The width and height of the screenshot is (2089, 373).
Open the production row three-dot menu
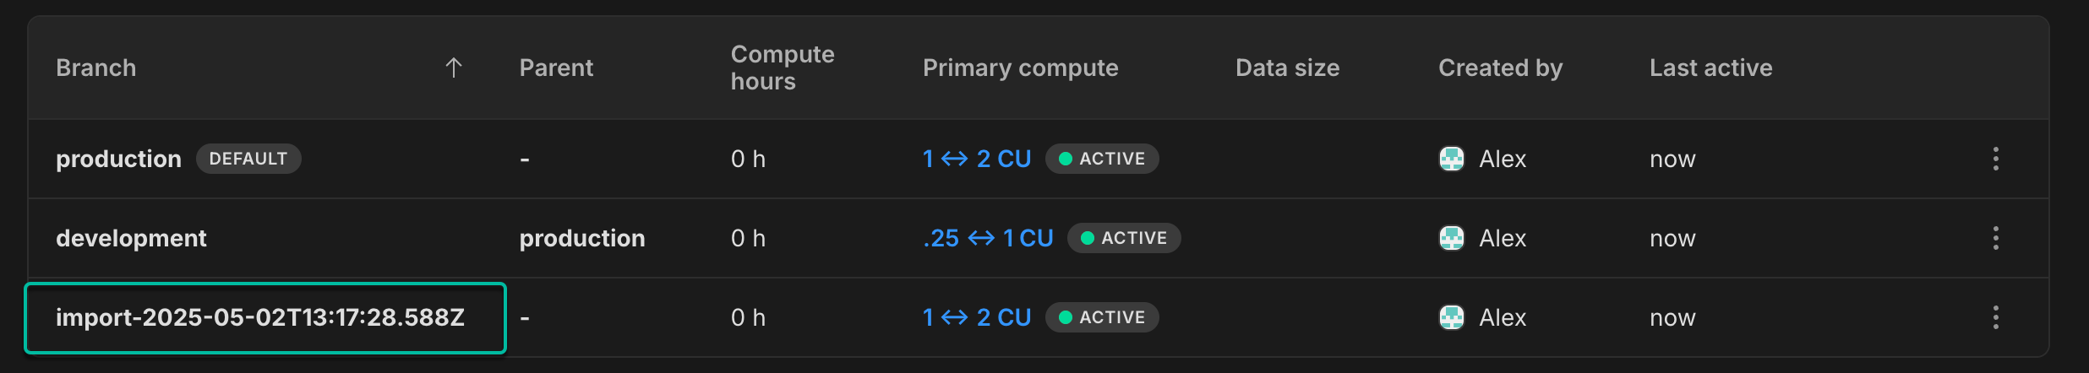coord(1995,159)
